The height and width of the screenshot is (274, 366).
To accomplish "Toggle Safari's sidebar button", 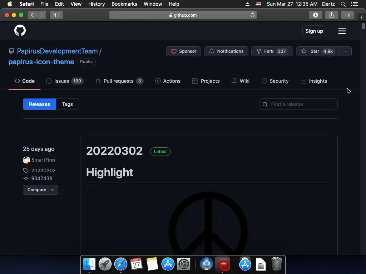I will (x=56, y=15).
